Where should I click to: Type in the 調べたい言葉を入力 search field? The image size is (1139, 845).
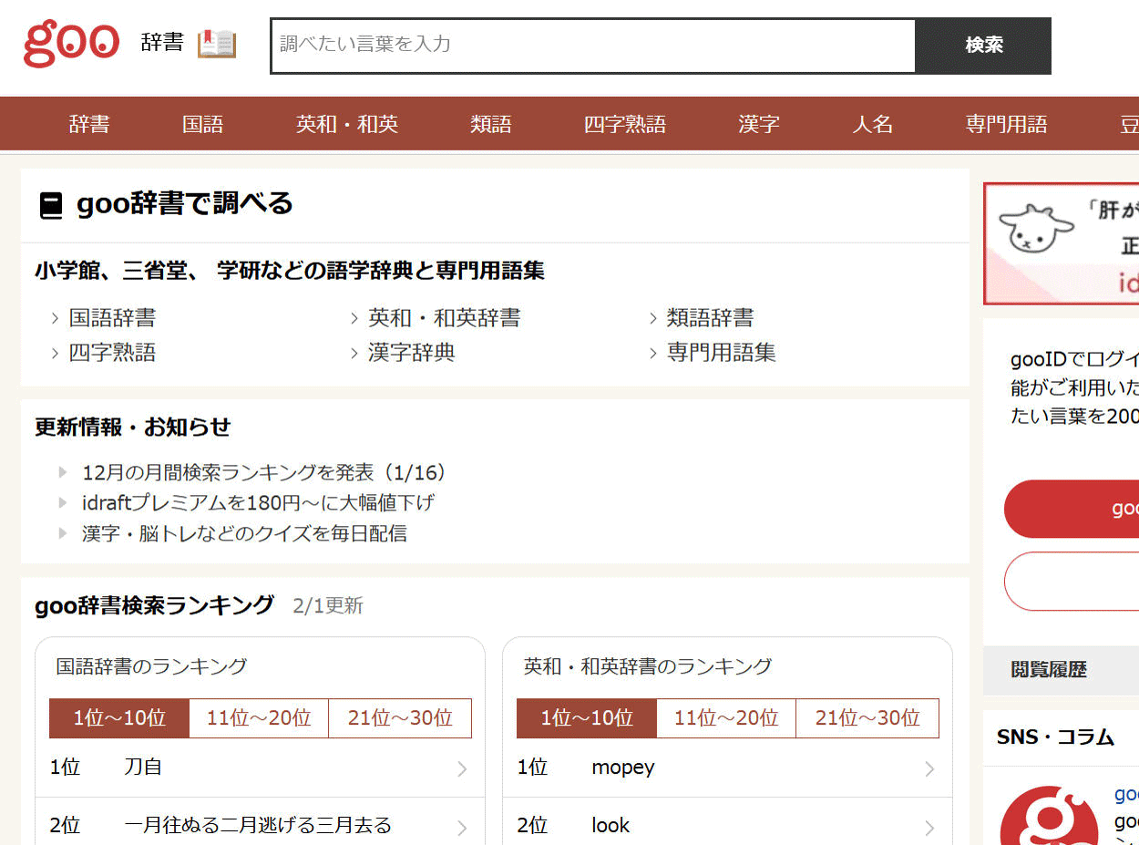(592, 45)
